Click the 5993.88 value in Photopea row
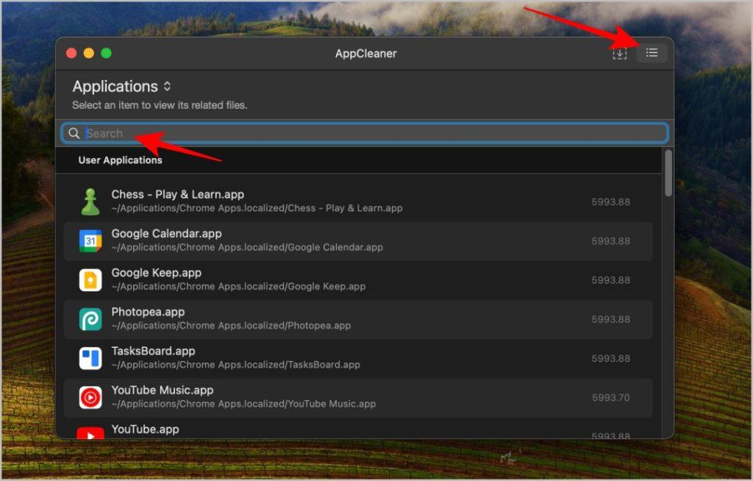 (610, 319)
